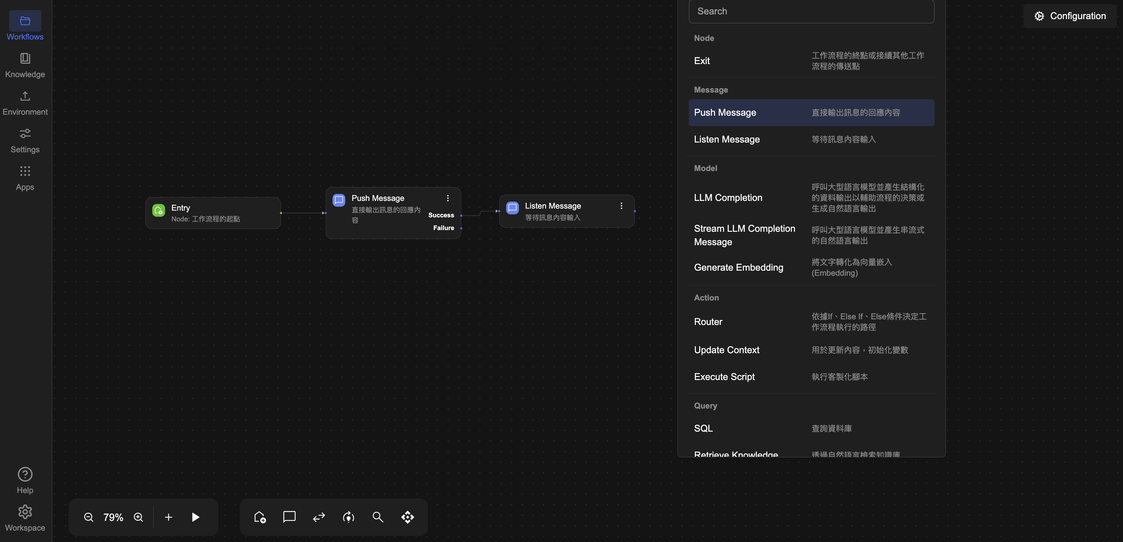The height and width of the screenshot is (542, 1123).
Task: Click the zoom out magnifier icon
Action: click(89, 517)
